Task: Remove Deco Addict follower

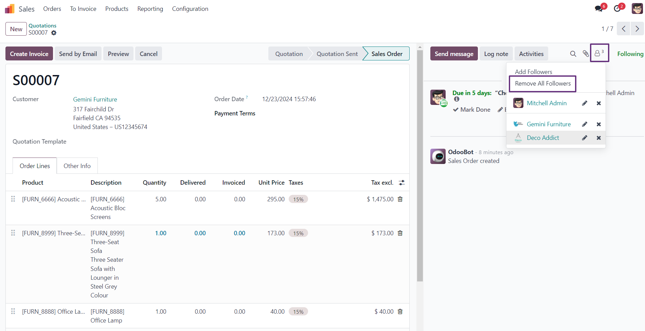Action: [x=599, y=138]
